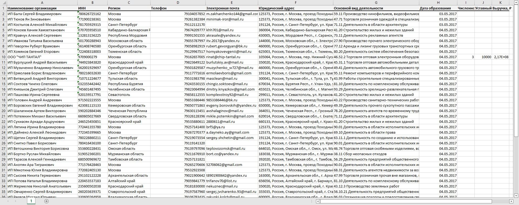The height and width of the screenshot is (205, 519).
Task: Select email cell 52706062@gmail.com
Action: (232, 165)
